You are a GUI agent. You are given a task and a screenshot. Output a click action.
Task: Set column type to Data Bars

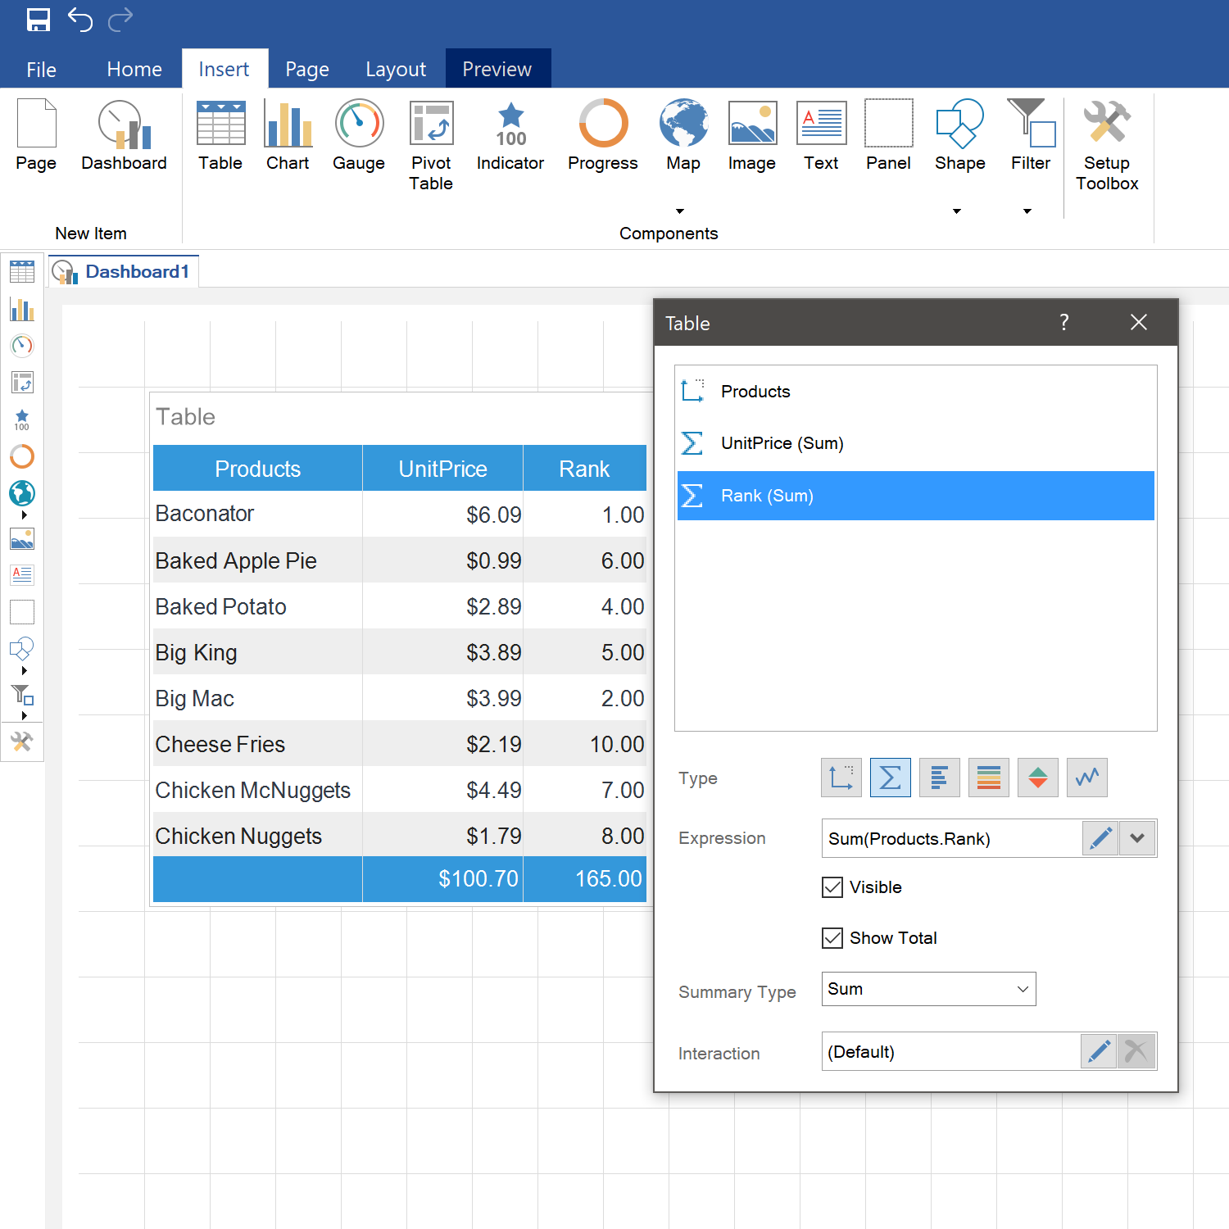(940, 778)
